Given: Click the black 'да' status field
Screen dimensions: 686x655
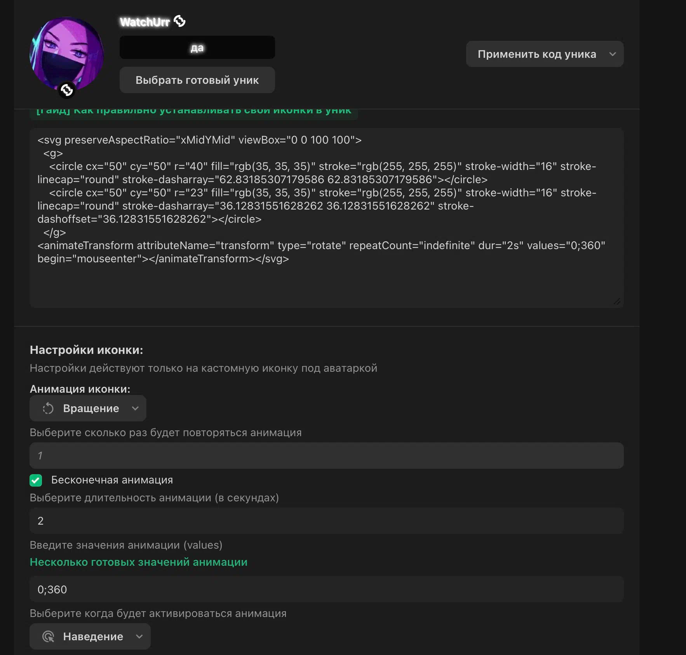Looking at the screenshot, I should pyautogui.click(x=197, y=47).
